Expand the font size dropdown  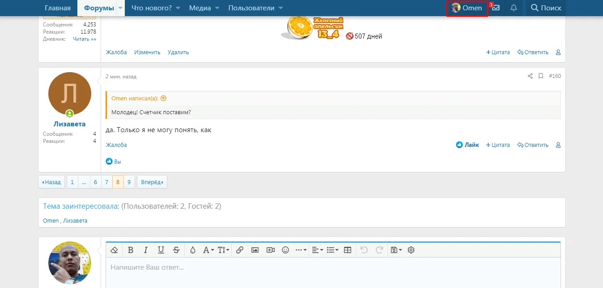(224, 250)
